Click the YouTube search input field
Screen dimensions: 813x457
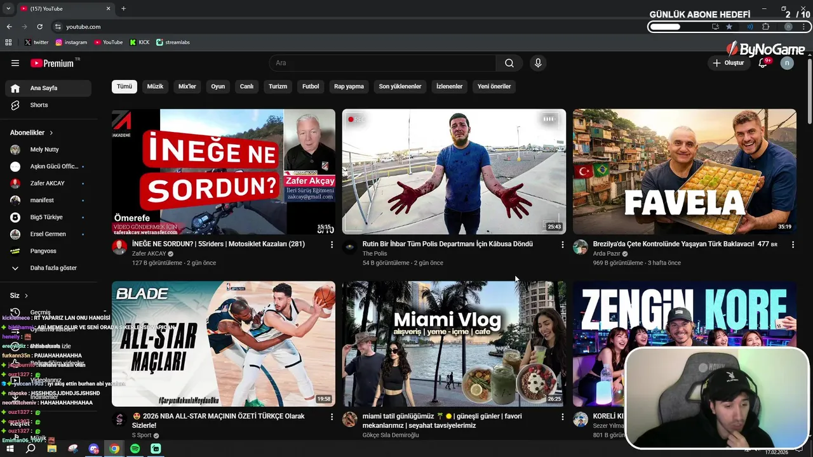[382, 63]
